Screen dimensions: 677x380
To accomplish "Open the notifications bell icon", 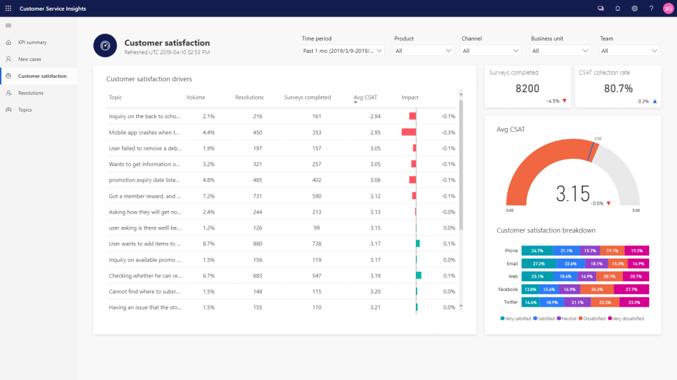I will (x=617, y=8).
